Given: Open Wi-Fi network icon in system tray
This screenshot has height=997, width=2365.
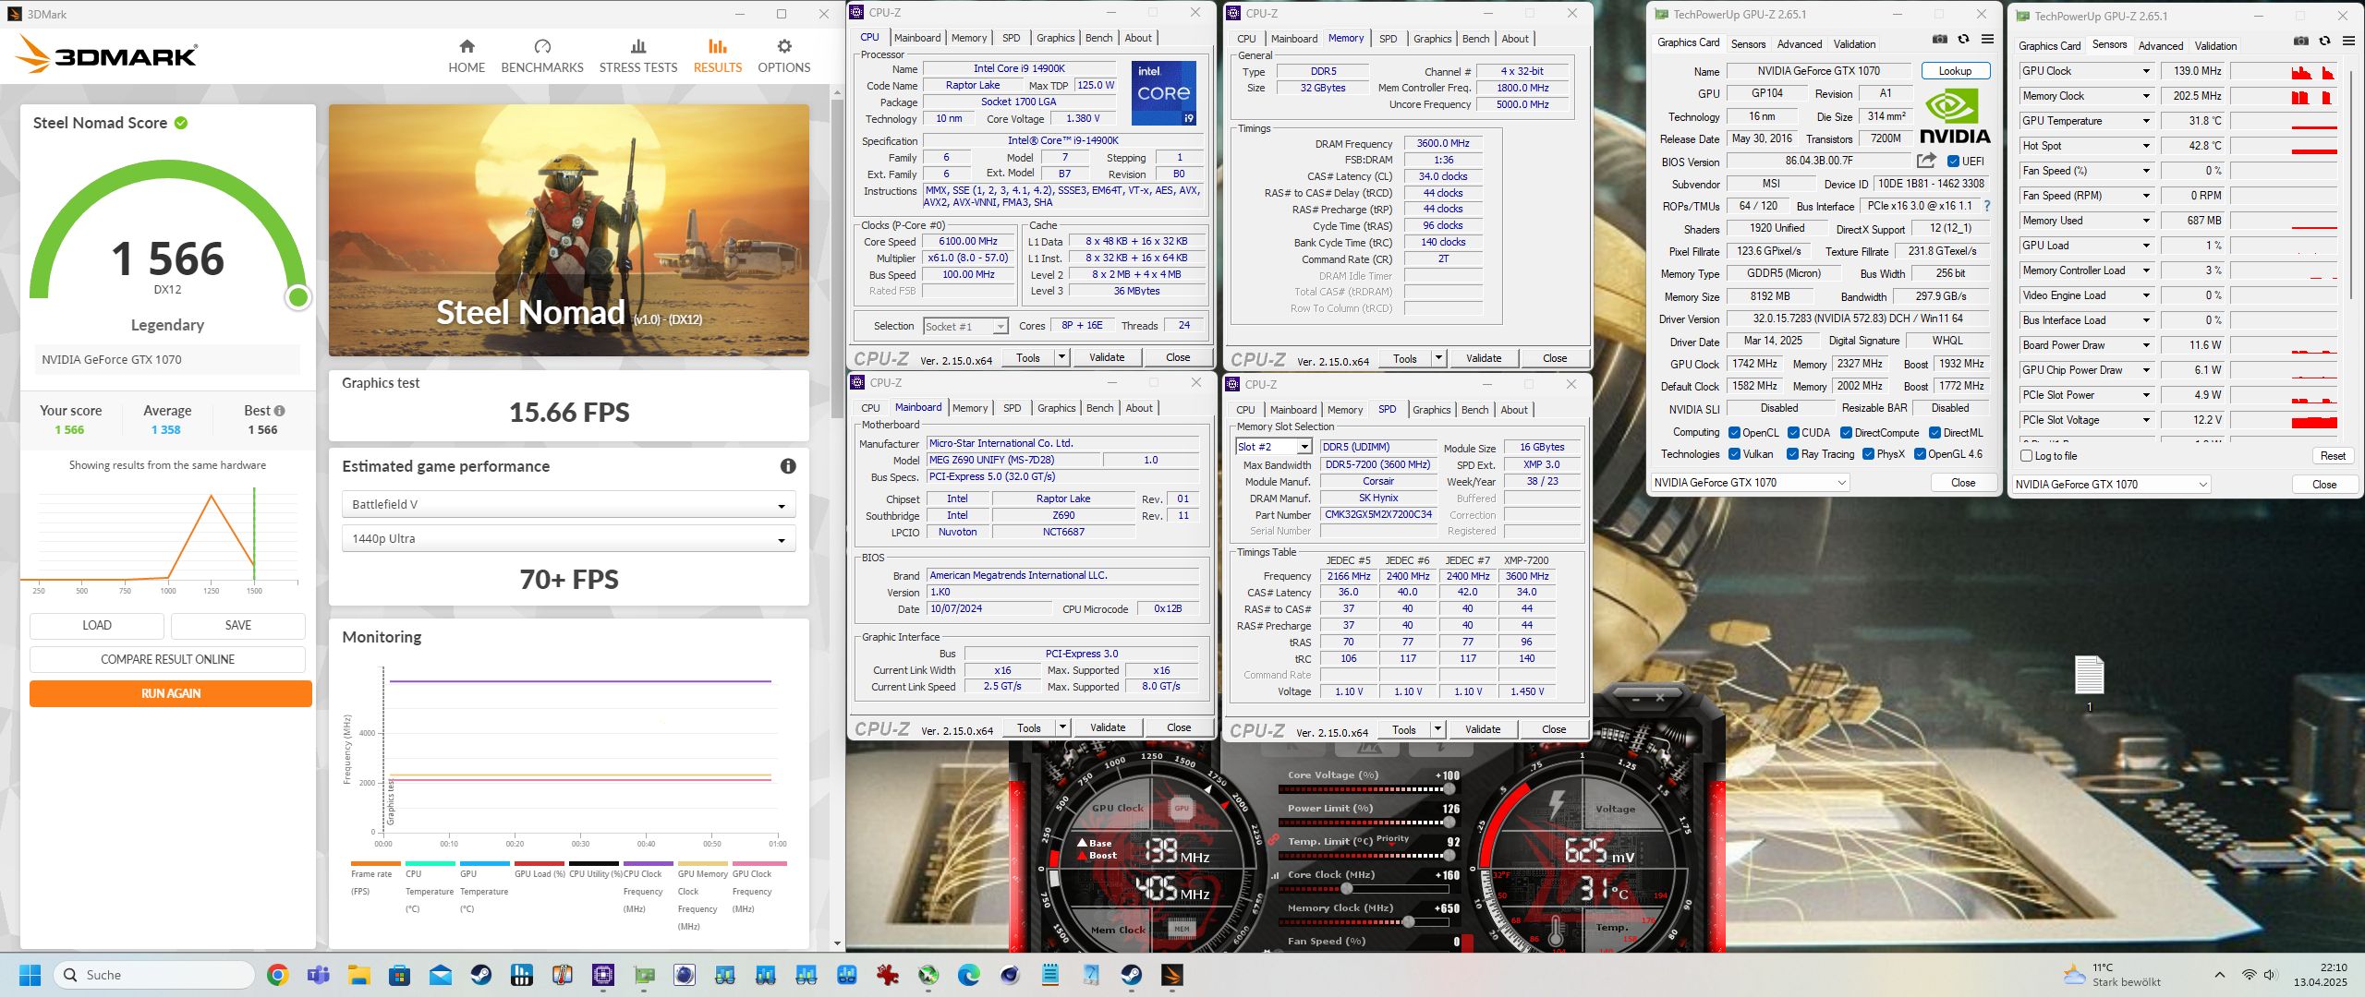Looking at the screenshot, I should click(x=2249, y=975).
